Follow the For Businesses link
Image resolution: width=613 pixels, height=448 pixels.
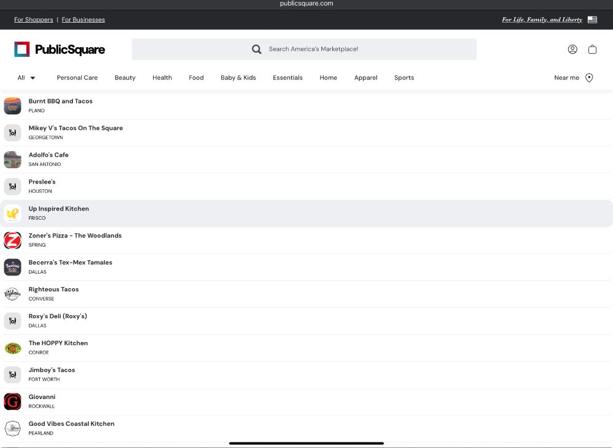83,20
